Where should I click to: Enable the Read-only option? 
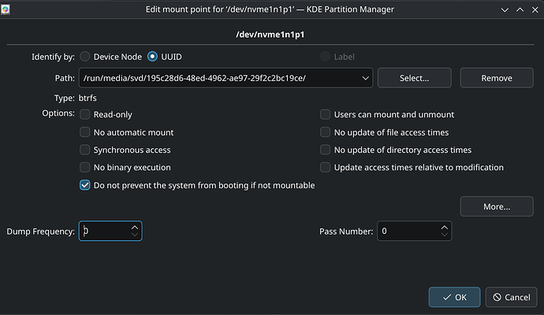point(84,114)
